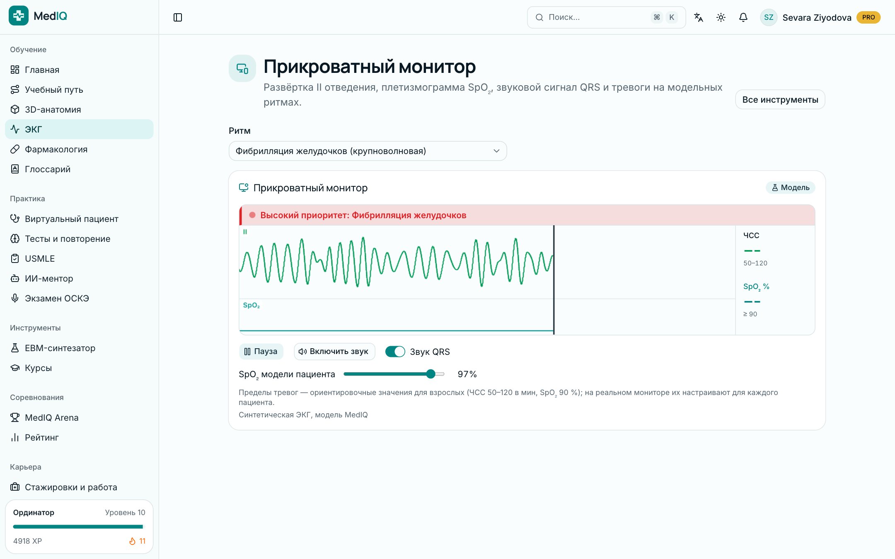Open Стажировки и работа

79,487
